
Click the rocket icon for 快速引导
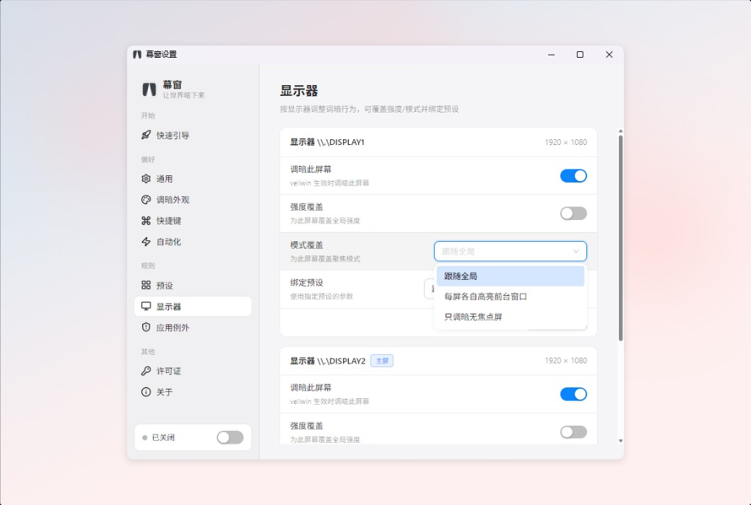point(146,135)
